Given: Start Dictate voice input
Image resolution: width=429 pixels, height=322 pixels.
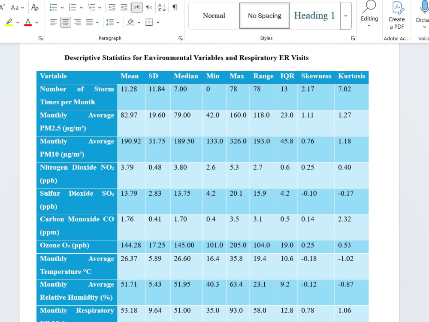Looking at the screenshot, I should [x=423, y=15].
